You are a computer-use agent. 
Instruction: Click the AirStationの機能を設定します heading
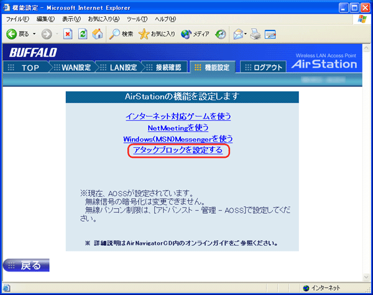182,97
